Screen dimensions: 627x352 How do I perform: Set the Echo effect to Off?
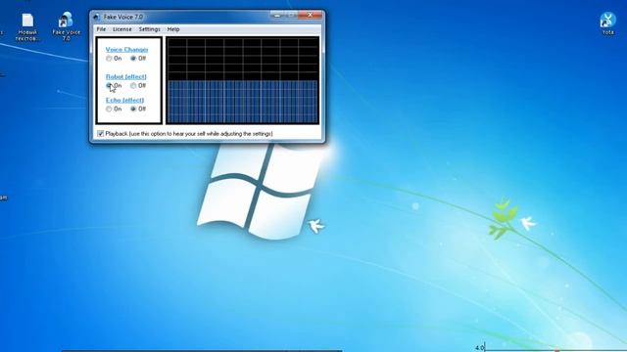[x=133, y=109]
